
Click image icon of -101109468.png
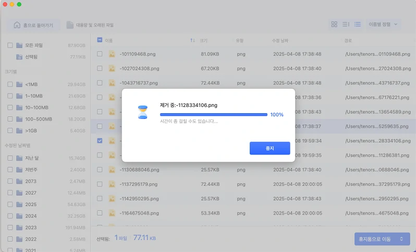[x=112, y=54]
